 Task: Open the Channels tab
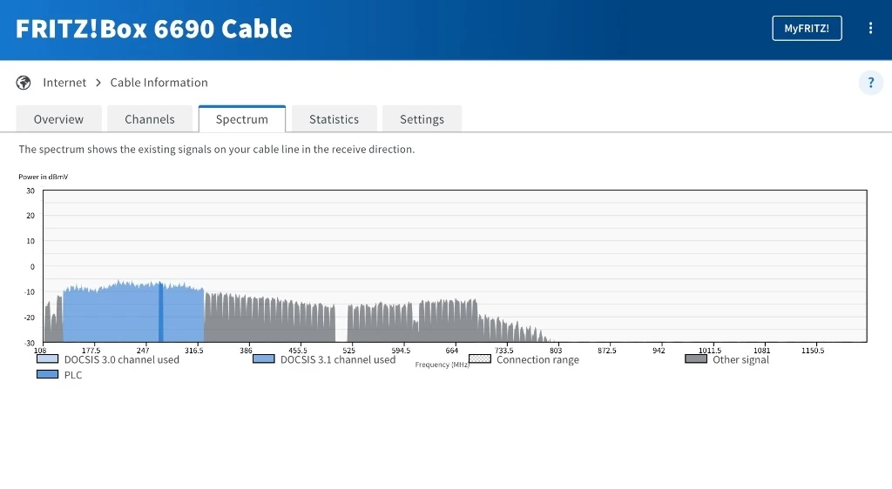click(150, 119)
